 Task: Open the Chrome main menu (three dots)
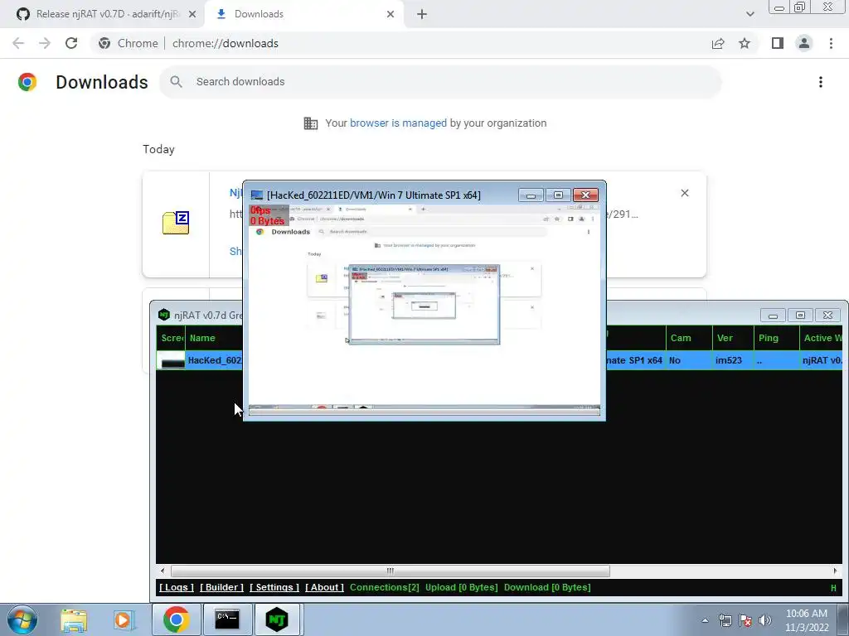coord(831,43)
